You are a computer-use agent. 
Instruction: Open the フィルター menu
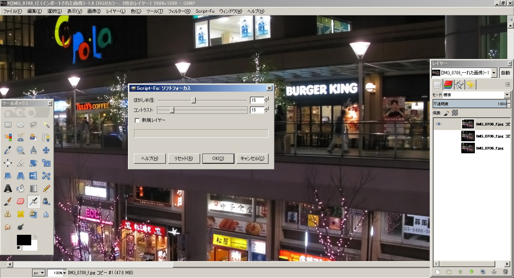click(x=179, y=11)
